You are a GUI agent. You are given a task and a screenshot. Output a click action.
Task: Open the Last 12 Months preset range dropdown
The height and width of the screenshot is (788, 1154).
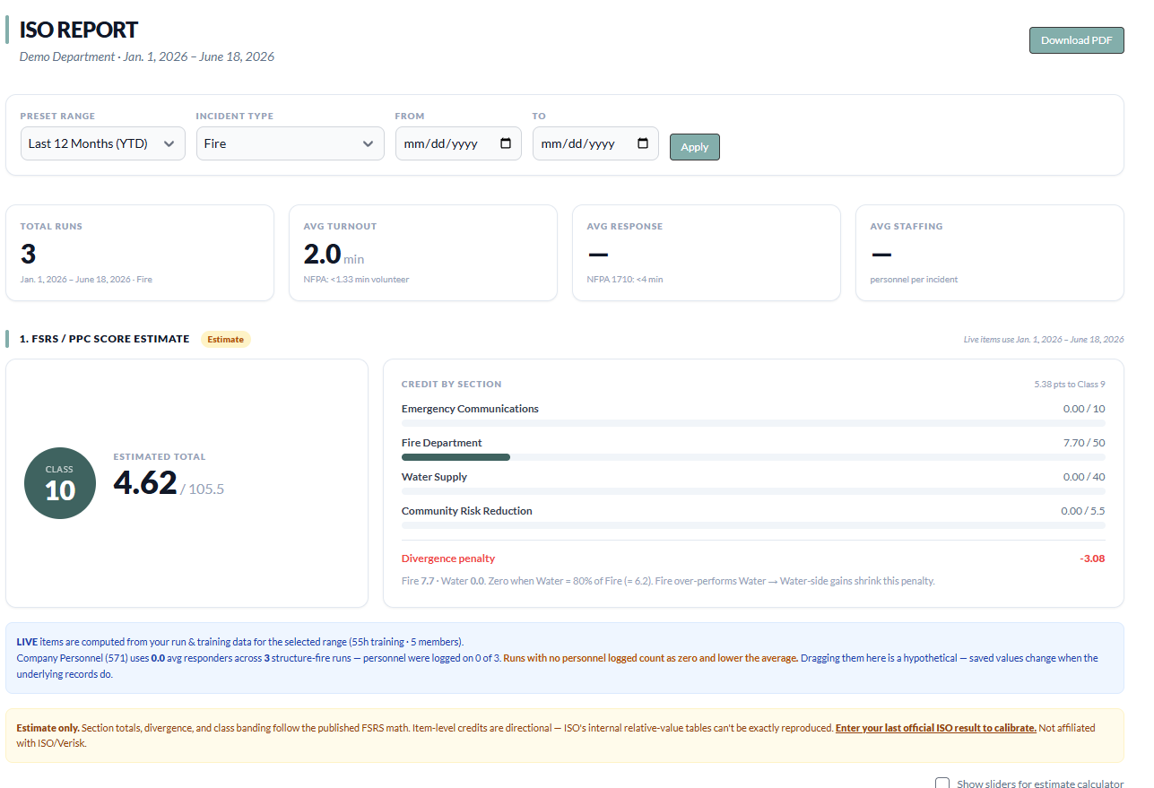coord(102,143)
